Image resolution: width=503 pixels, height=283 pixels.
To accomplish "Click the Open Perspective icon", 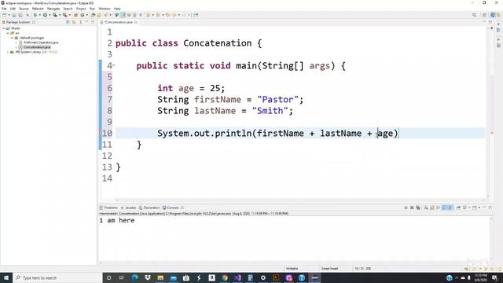I will click(485, 15).
